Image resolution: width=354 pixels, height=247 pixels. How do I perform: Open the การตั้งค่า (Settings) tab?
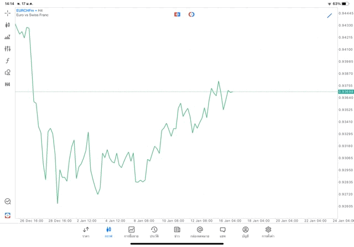pyautogui.click(x=268, y=232)
